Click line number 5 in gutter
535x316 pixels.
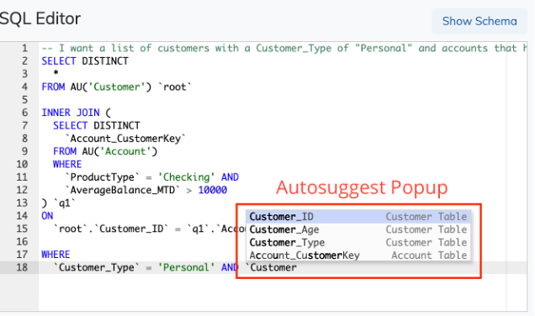pos(25,100)
